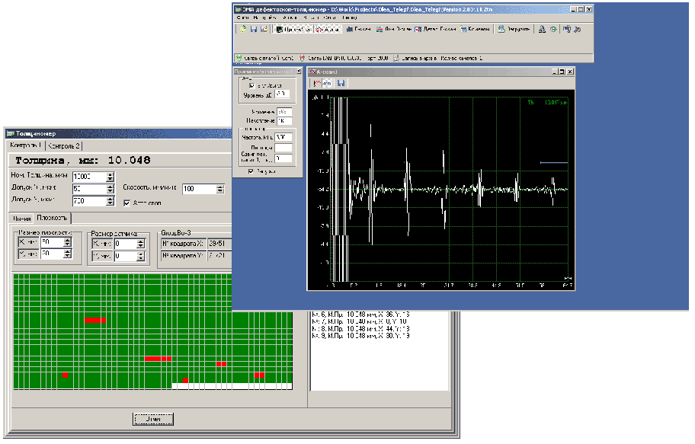
Task: Open the Линия tab
Action: [x=21, y=219]
